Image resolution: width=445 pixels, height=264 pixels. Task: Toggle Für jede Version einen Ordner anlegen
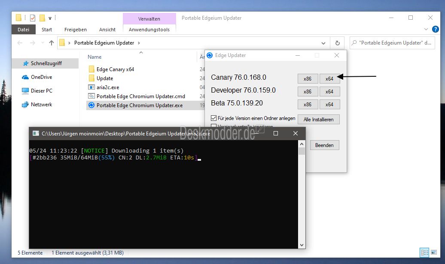pos(214,118)
